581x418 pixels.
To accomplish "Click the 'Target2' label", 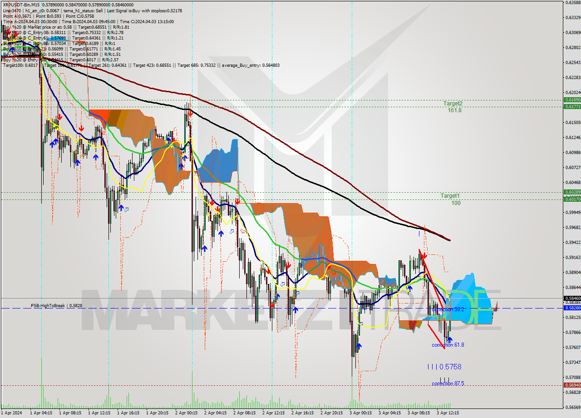I will coord(453,104).
